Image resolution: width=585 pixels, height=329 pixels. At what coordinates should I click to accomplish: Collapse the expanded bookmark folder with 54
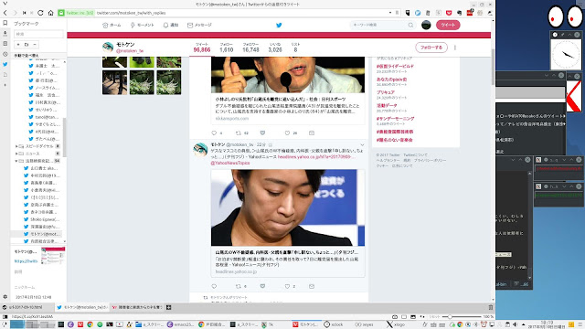(x=16, y=161)
